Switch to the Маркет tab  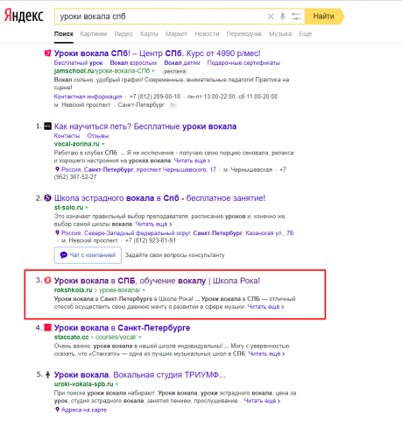pos(176,34)
